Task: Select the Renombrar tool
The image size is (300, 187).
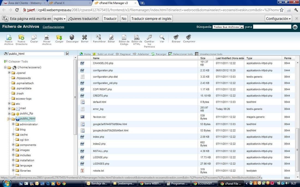Action: tap(99, 39)
